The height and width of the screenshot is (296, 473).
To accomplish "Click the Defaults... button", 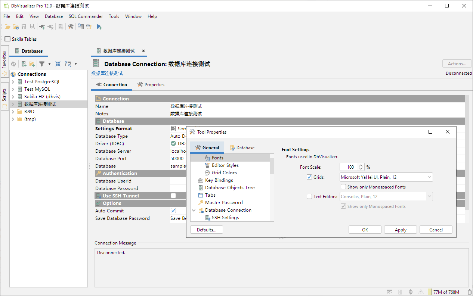I will pyautogui.click(x=207, y=230).
